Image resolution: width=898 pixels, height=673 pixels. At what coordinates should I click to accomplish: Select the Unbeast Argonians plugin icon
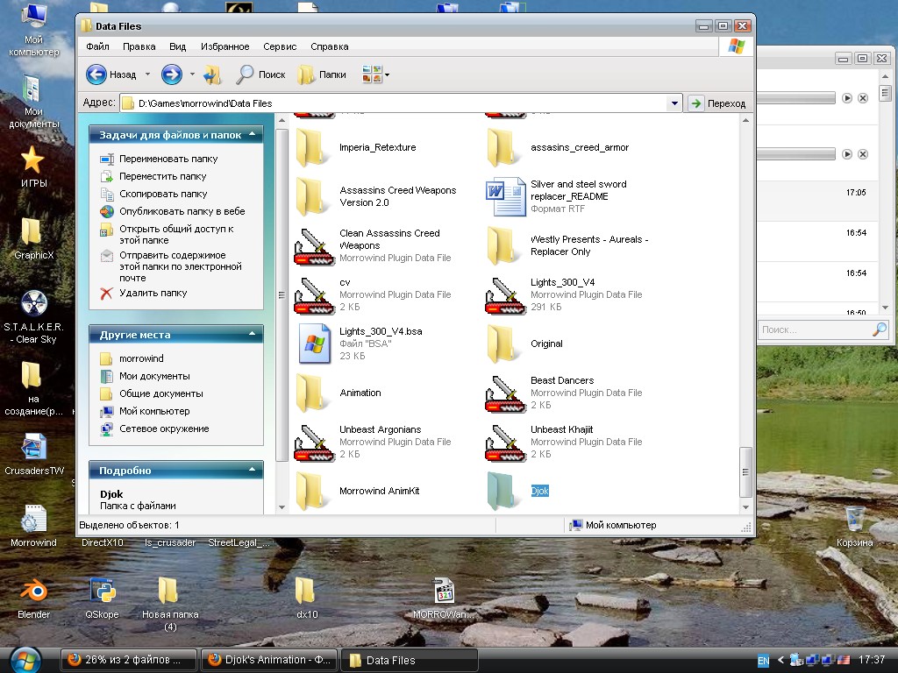coord(314,443)
